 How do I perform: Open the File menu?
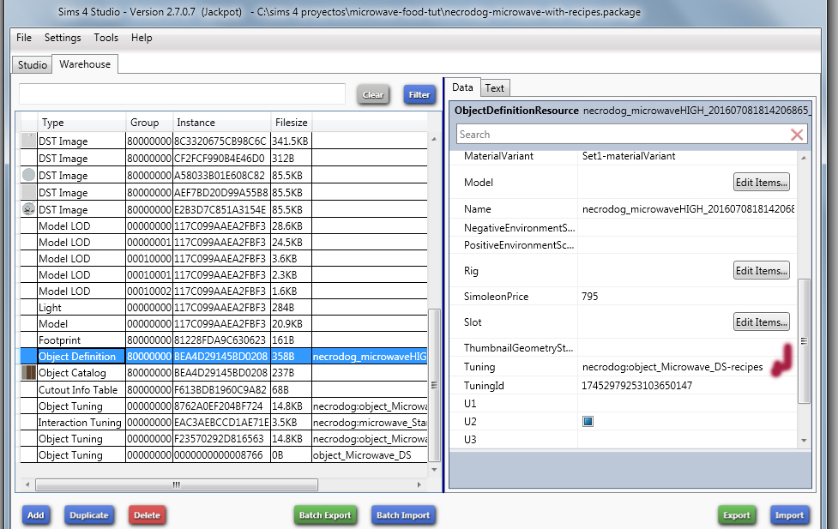[24, 38]
